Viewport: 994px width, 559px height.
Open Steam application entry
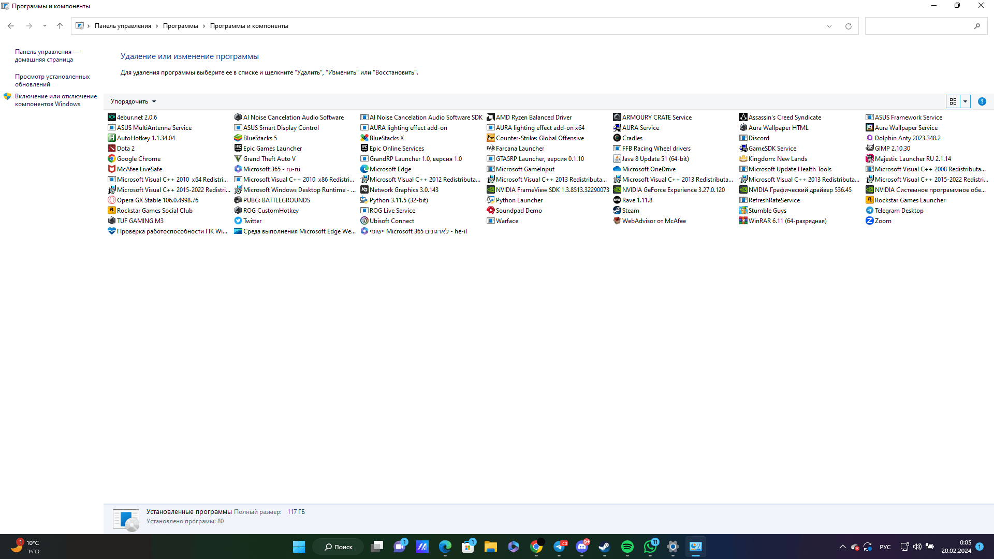coord(629,210)
